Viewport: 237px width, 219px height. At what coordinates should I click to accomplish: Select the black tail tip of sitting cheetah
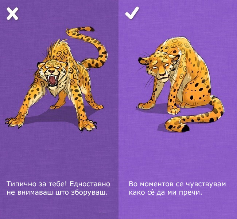pyautogui.click(x=185, y=128)
